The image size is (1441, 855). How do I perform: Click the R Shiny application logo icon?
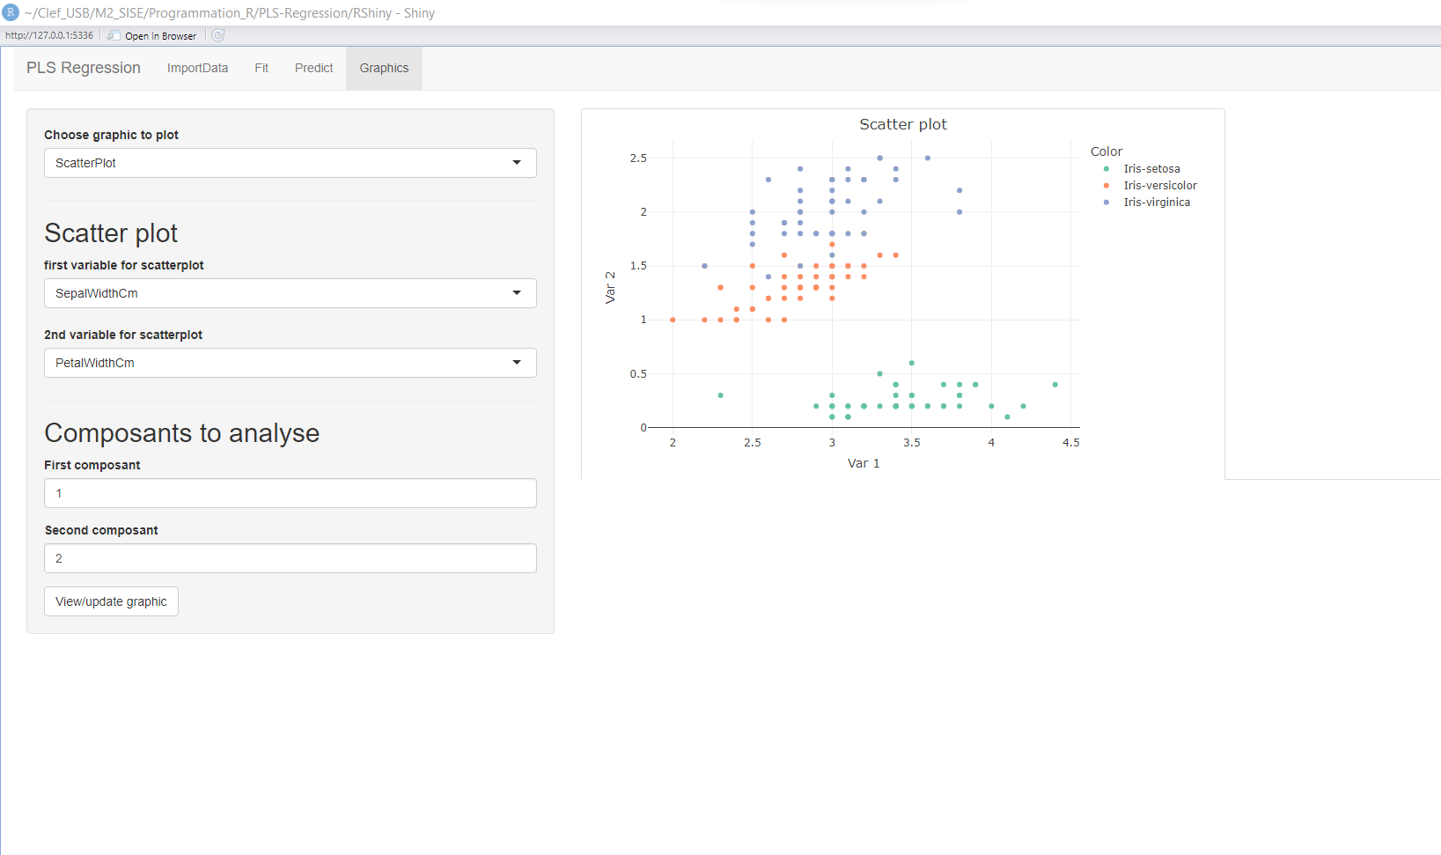10,12
